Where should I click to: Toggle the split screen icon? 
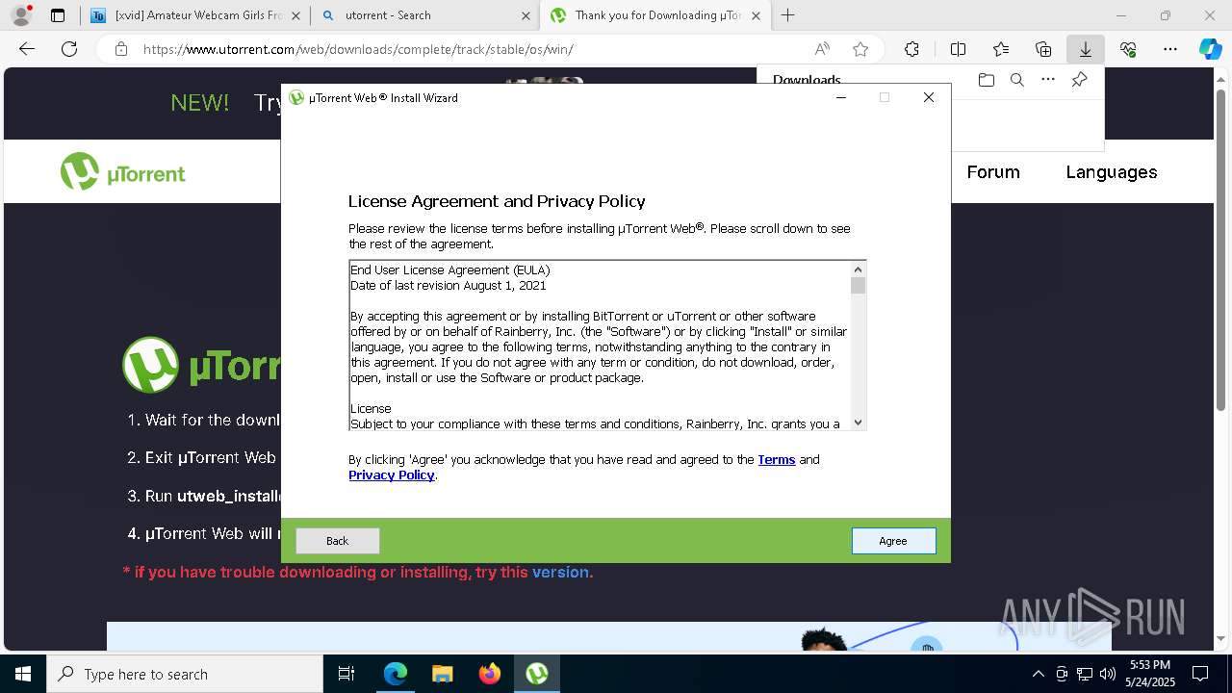958,49
